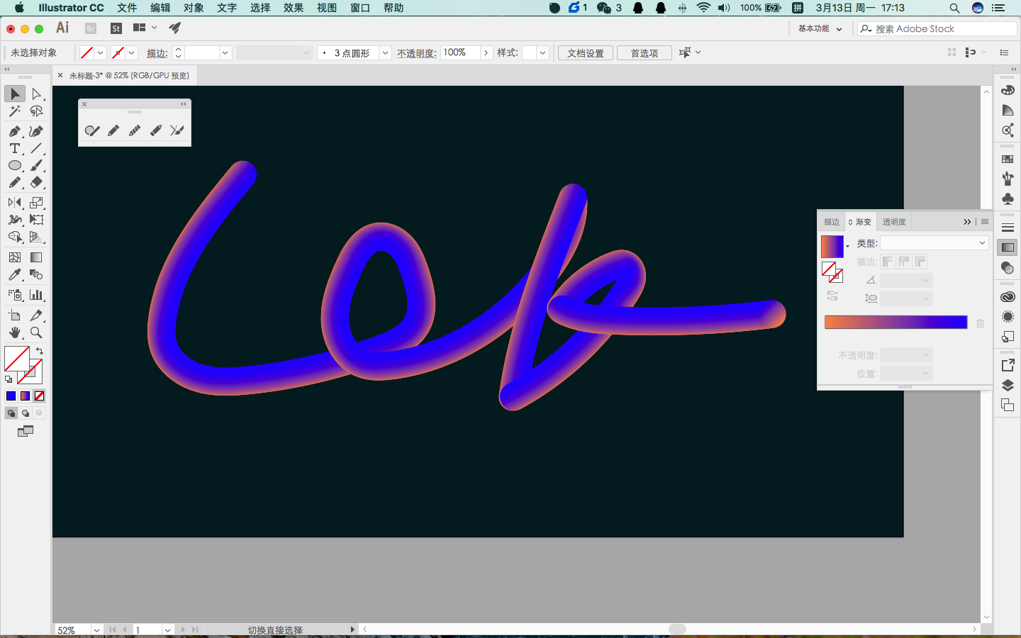Switch to the 描边 panel tab

[x=832, y=222]
